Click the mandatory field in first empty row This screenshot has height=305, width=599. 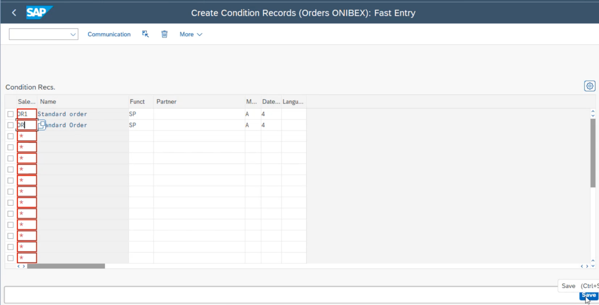(x=27, y=136)
